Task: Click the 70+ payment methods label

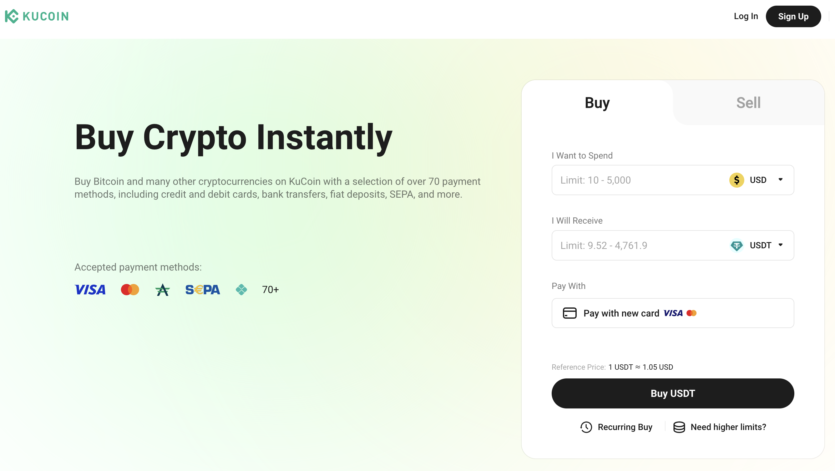Action: pyautogui.click(x=270, y=290)
